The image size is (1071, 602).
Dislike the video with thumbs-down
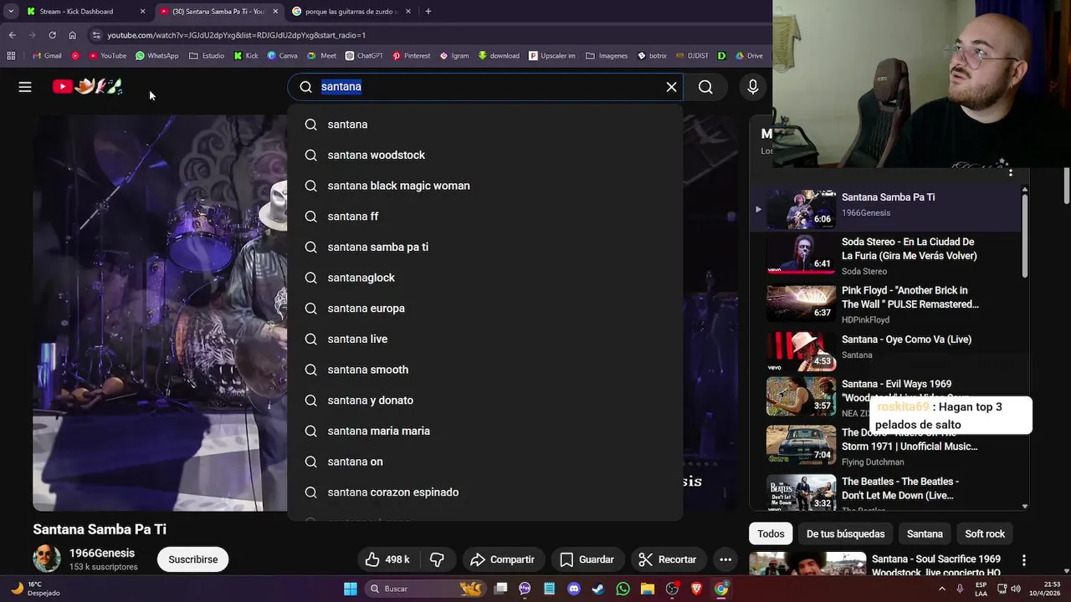[437, 559]
